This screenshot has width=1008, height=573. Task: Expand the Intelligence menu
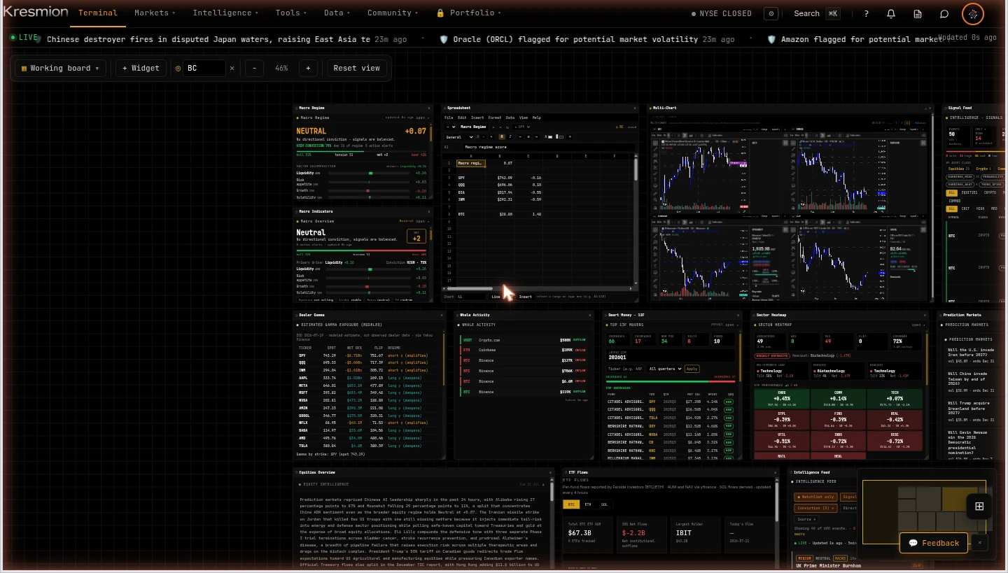click(x=225, y=13)
